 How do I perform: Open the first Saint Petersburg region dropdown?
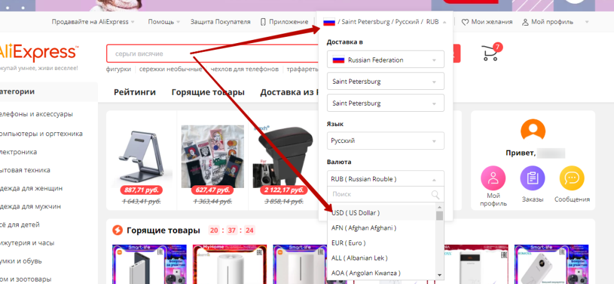tap(386, 82)
